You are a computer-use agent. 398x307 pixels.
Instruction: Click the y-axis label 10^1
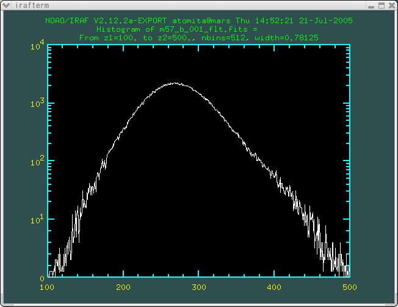pyautogui.click(x=37, y=219)
